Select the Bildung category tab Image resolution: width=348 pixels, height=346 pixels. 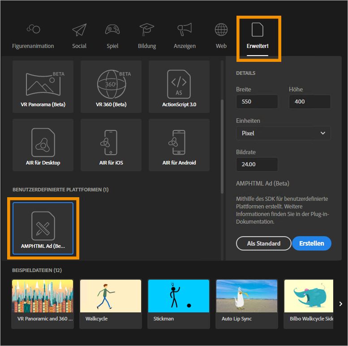click(147, 37)
